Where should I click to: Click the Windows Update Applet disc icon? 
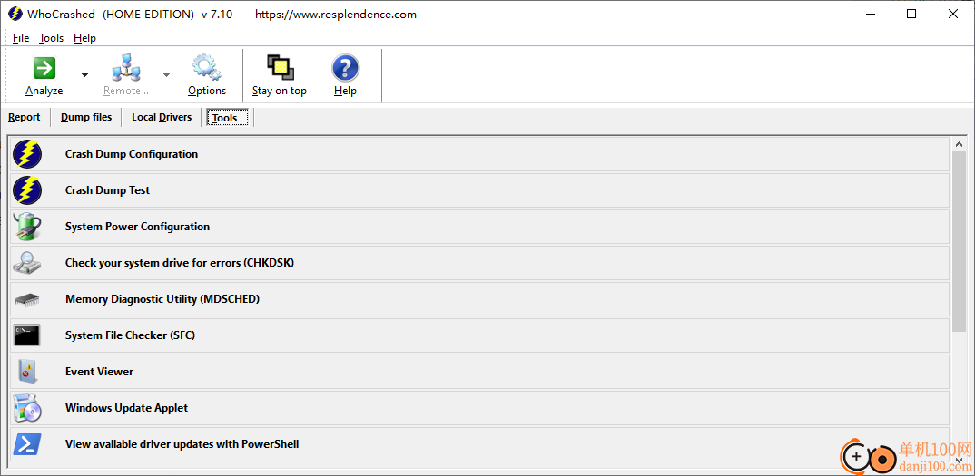(x=27, y=408)
